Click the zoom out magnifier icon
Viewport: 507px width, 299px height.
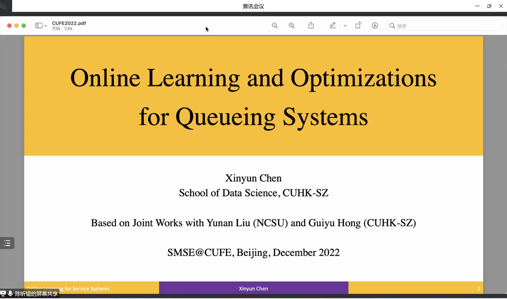(275, 26)
